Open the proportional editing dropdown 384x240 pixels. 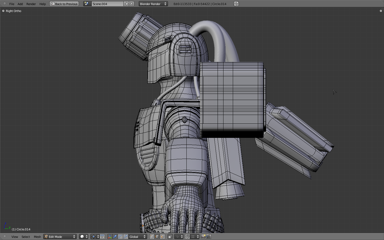179,237
